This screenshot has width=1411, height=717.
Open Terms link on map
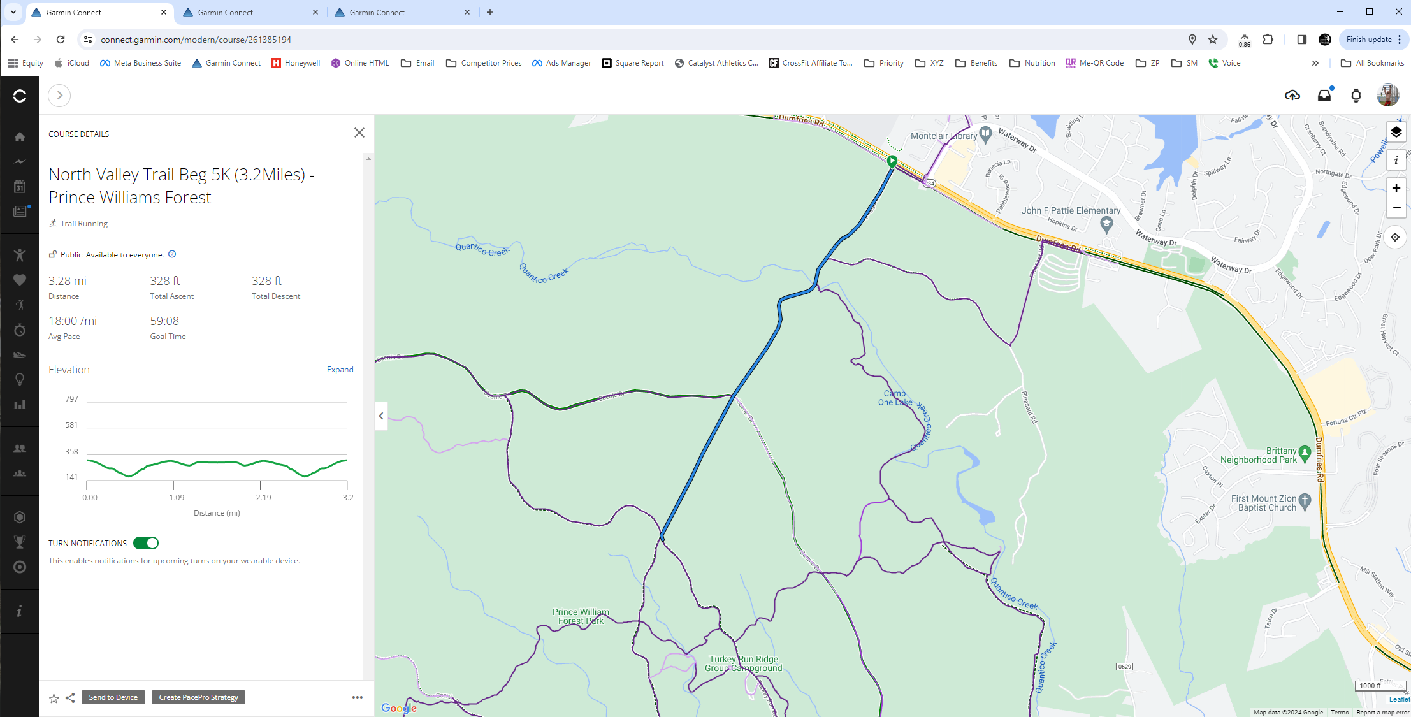click(1340, 713)
